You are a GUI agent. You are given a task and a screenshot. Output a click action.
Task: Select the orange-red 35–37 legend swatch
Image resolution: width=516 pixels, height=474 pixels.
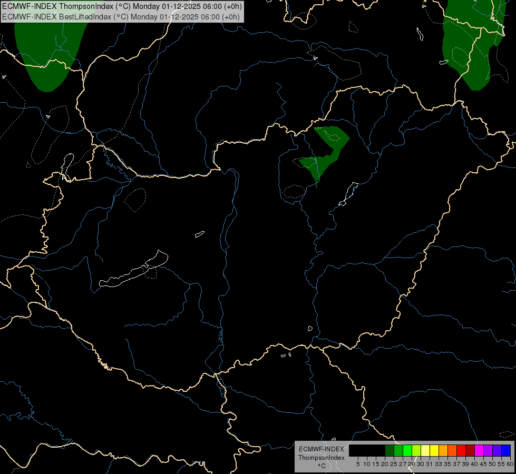point(452,450)
